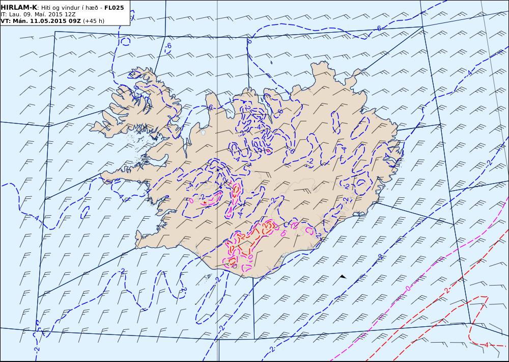Click the HIRLAM-K title text
The width and height of the screenshot is (509, 362).
coord(19,8)
